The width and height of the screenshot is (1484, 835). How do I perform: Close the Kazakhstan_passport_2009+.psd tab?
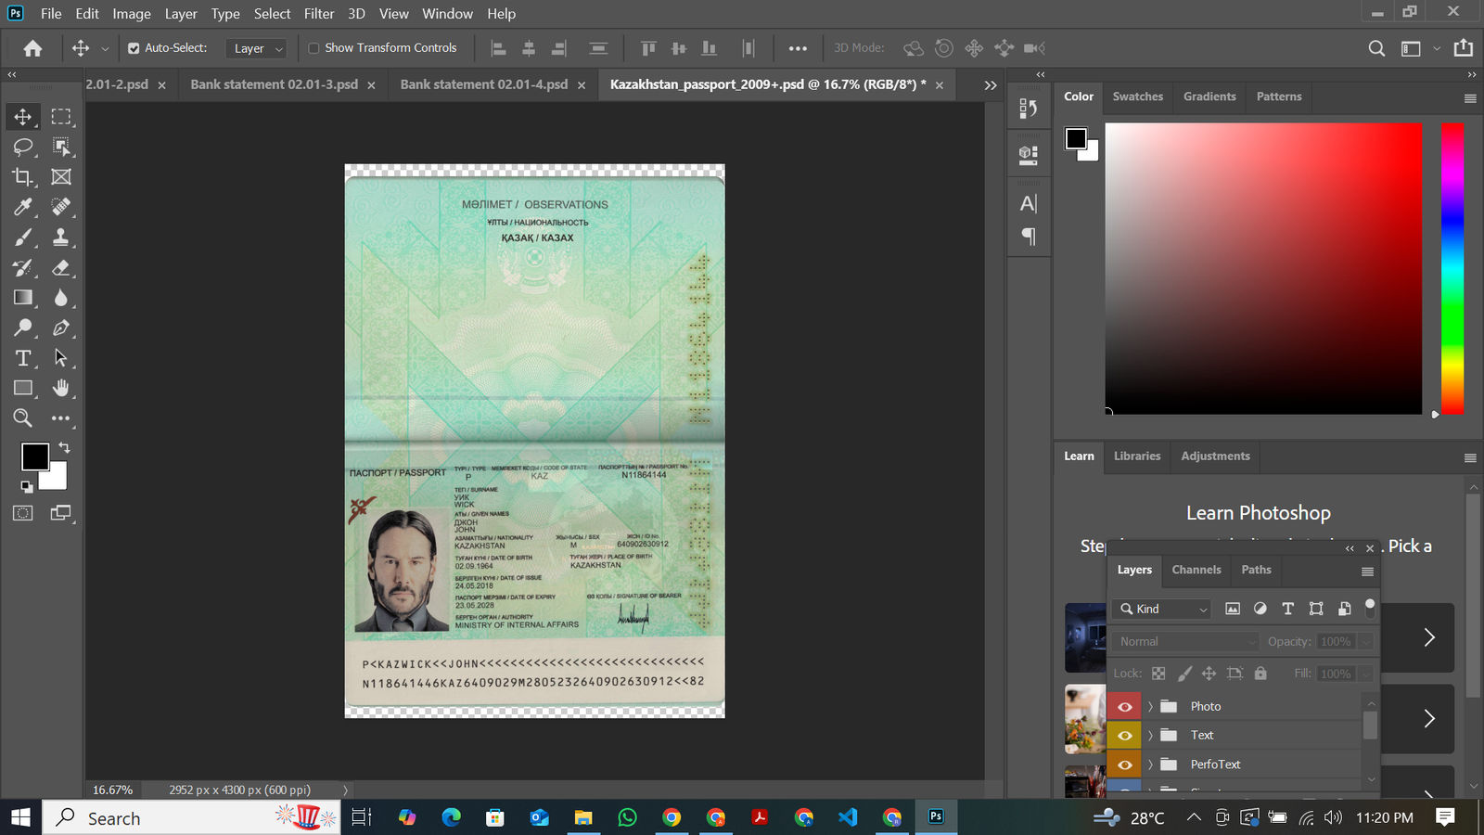click(x=940, y=85)
